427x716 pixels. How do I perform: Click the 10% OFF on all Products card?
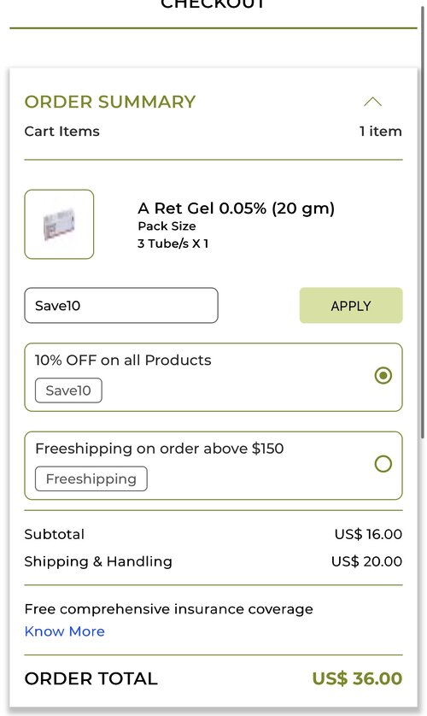pyautogui.click(x=213, y=377)
